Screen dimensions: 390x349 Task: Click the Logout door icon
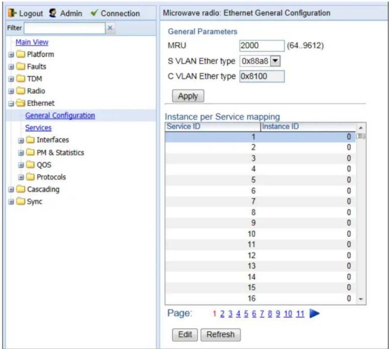click(12, 13)
